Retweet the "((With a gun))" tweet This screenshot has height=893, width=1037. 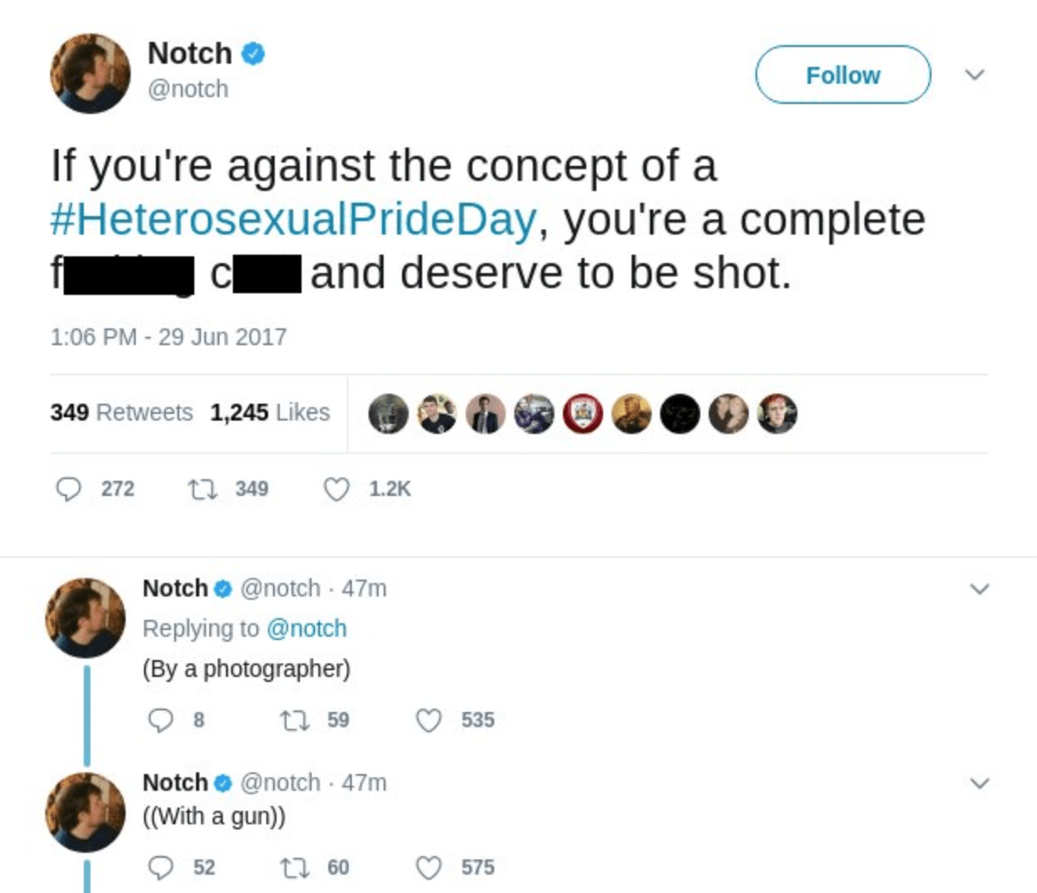(293, 868)
